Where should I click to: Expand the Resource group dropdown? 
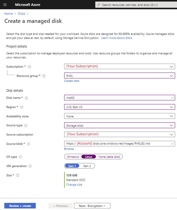coord(120,76)
